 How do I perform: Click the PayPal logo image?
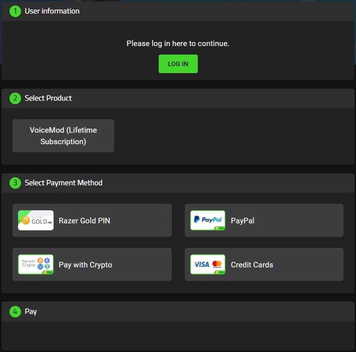pos(208,220)
